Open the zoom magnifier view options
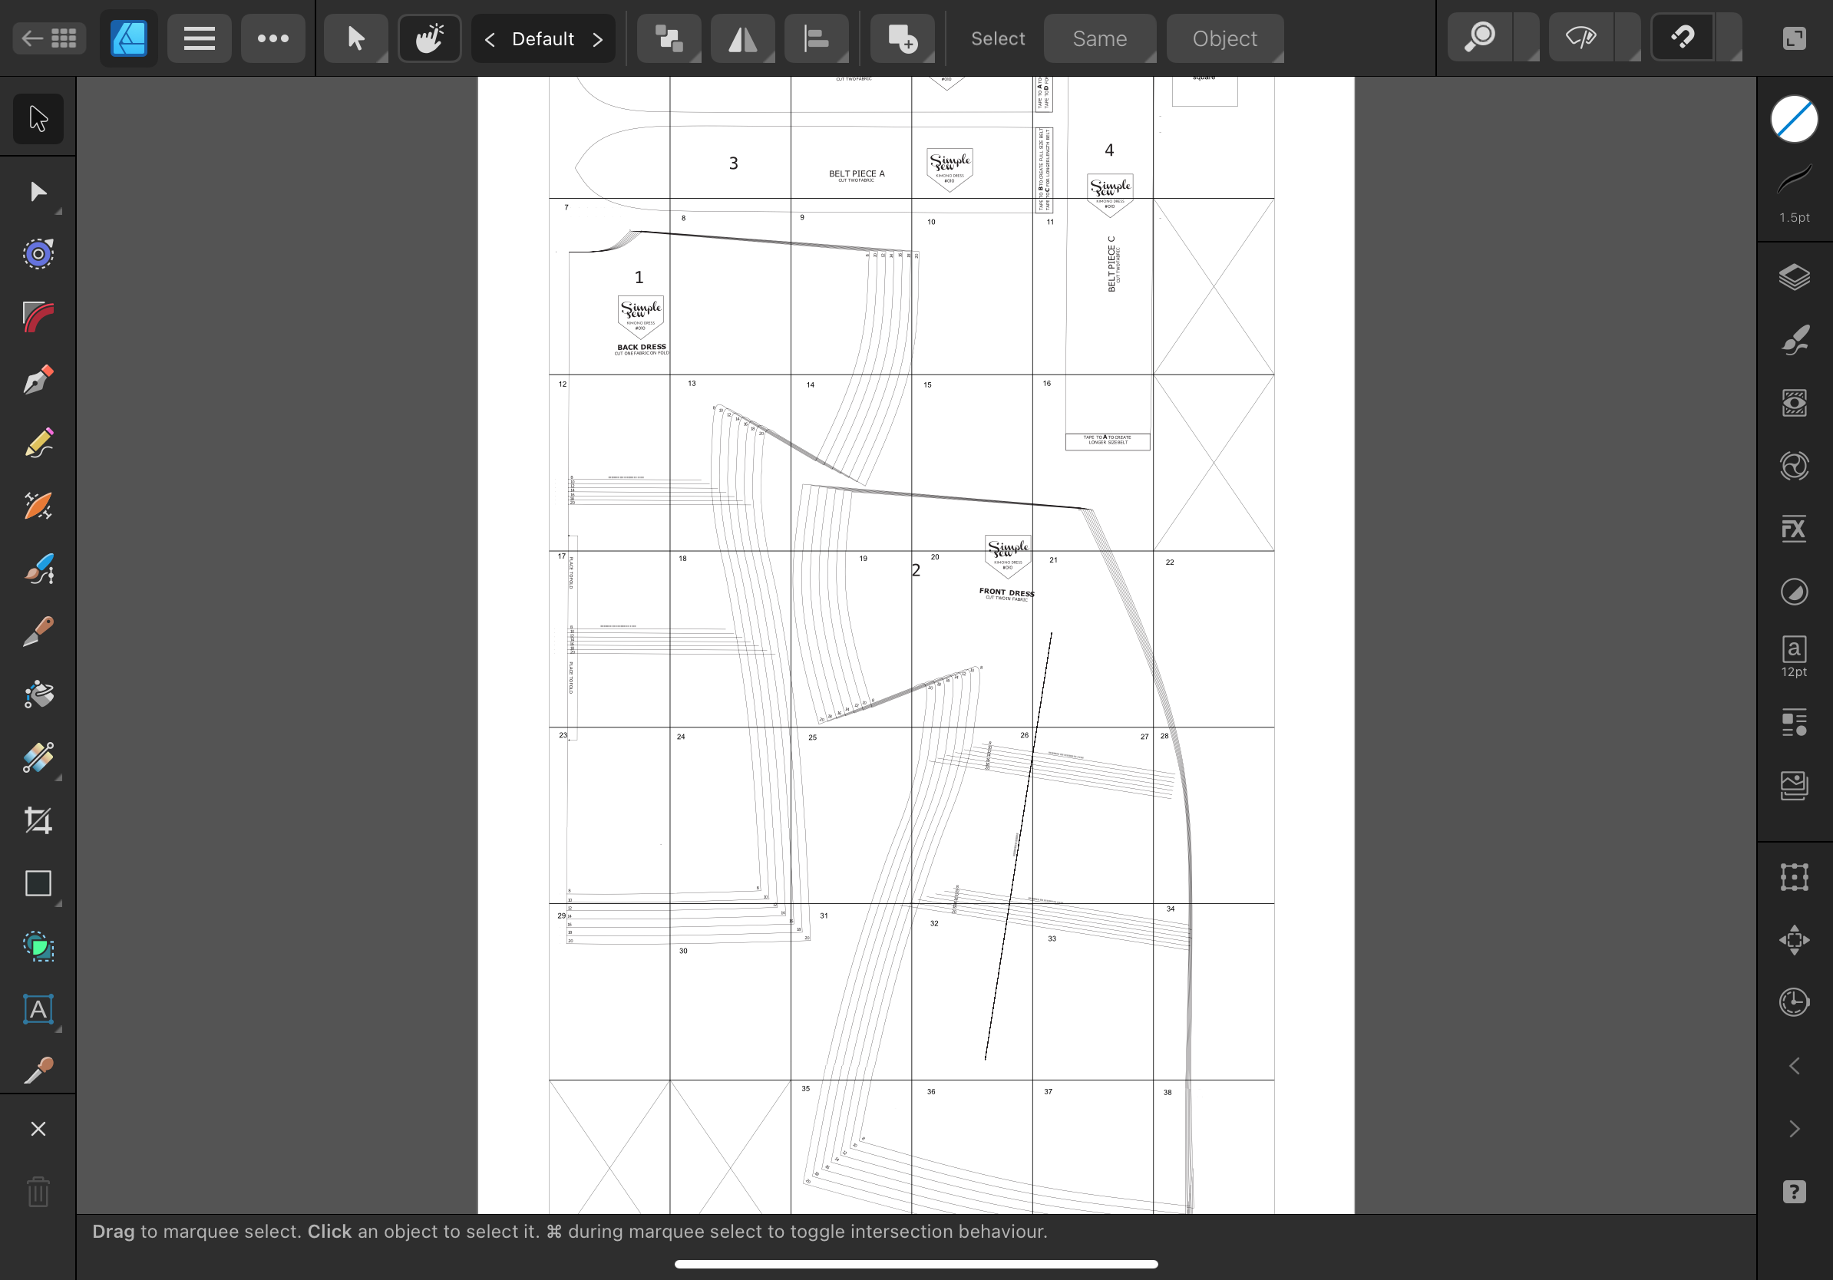The image size is (1833, 1280). tap(1480, 38)
